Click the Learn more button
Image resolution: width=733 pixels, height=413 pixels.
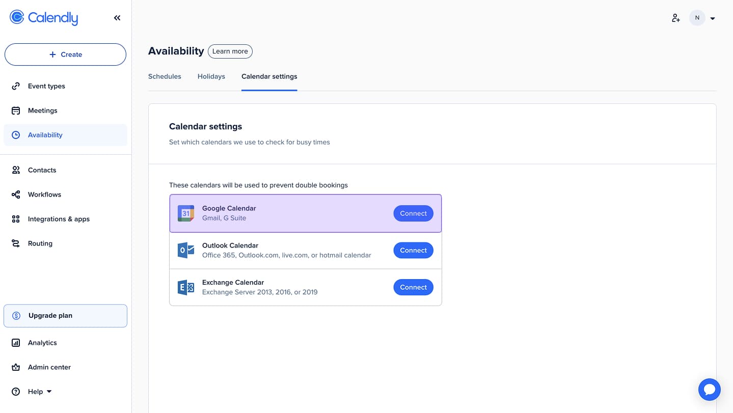230,51
